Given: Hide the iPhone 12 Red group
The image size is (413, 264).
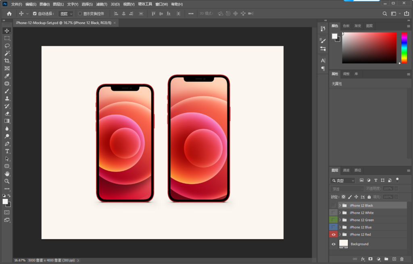Looking at the screenshot, I should pyautogui.click(x=334, y=235).
